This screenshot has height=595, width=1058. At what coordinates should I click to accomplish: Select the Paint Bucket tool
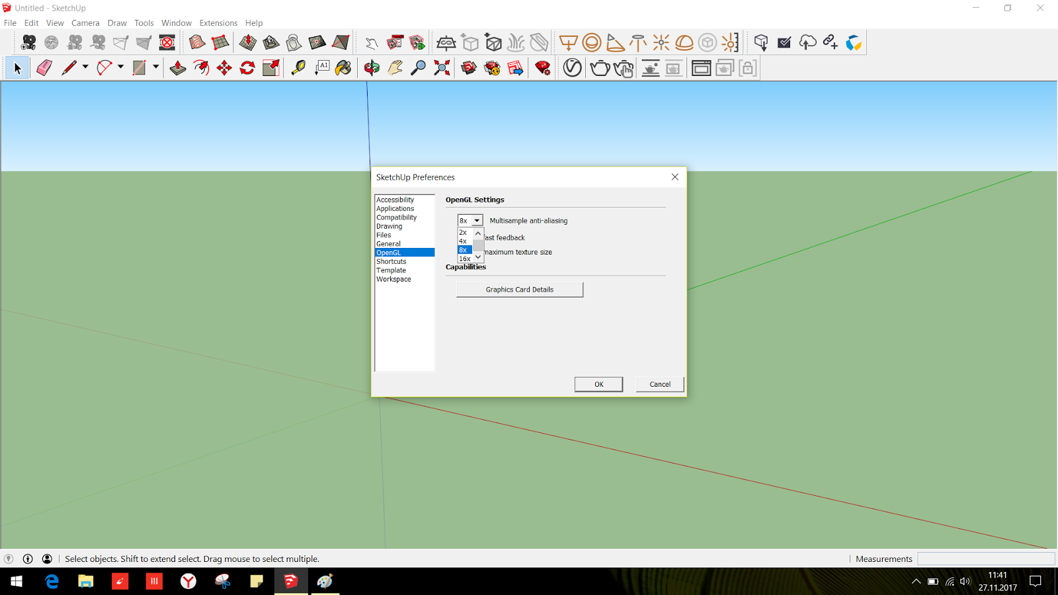(x=343, y=67)
